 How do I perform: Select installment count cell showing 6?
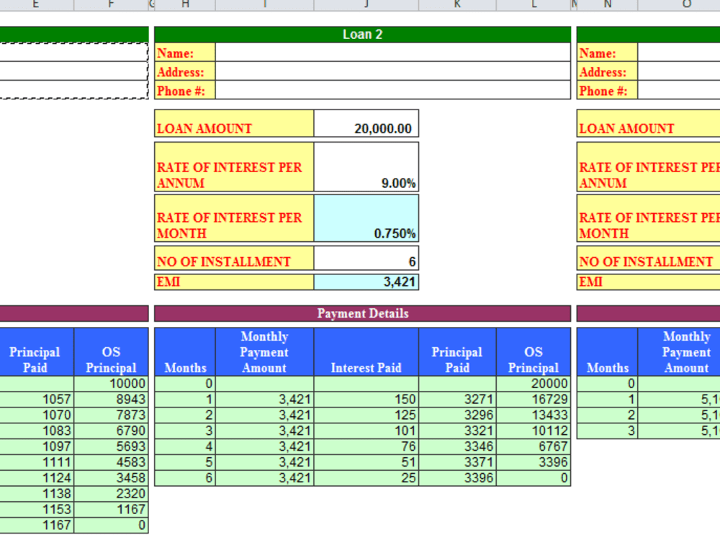(366, 258)
